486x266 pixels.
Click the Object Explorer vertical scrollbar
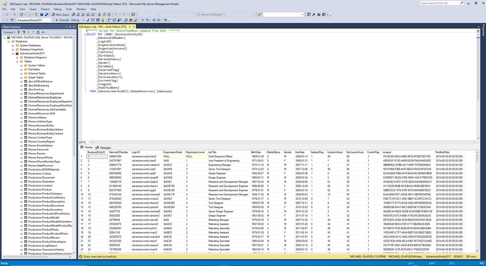pyautogui.click(x=74, y=146)
